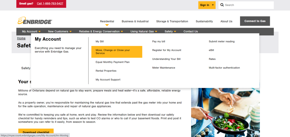Open the eBill option
290x137 pixels.
(x=211, y=50)
